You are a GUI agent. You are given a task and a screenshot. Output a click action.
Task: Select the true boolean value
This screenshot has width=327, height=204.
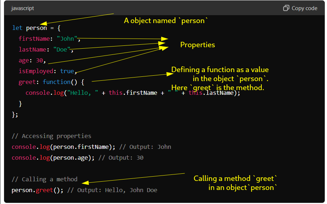click(67, 71)
